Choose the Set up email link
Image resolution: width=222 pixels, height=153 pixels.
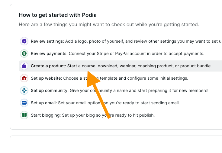tap(43, 103)
